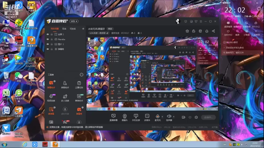This screenshot has width=264, height=148.
Task: Open the toolbox more-options circle
Action: point(82,75)
